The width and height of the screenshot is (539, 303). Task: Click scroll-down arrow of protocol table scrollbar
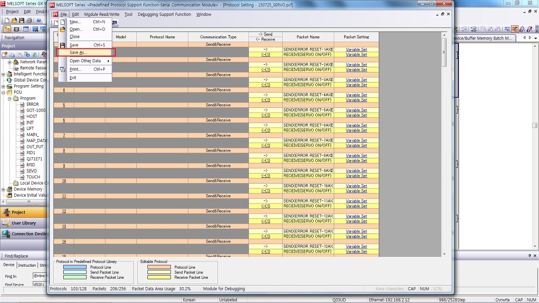click(444, 254)
